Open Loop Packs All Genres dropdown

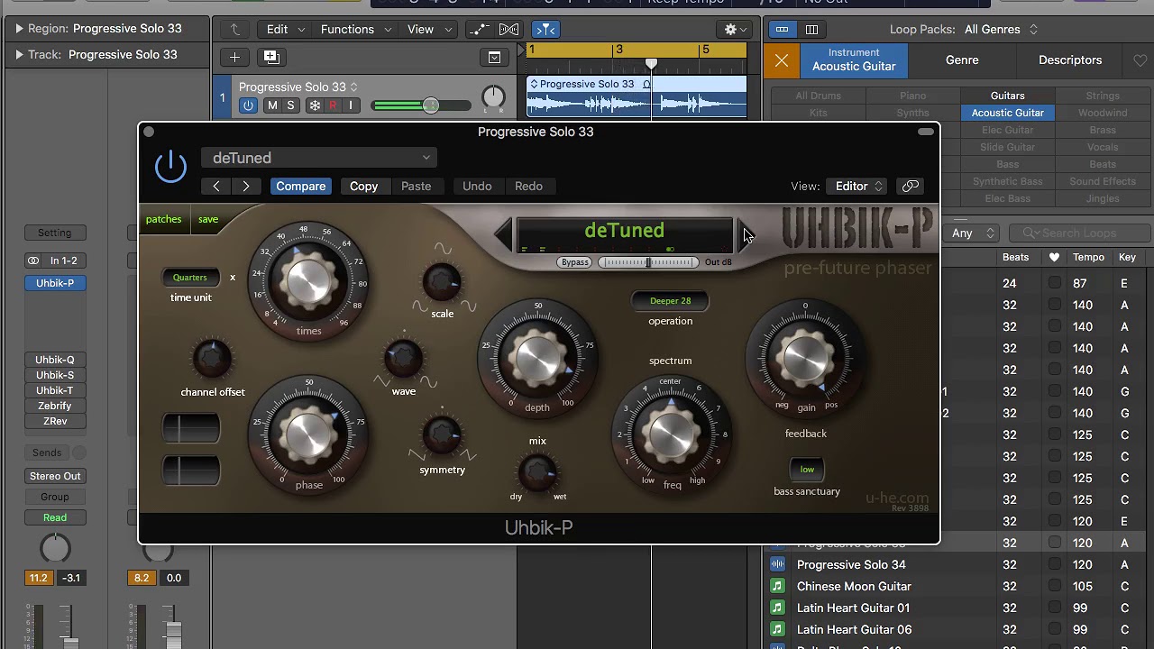pos(1002,29)
